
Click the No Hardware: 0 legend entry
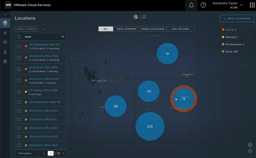[233, 44]
